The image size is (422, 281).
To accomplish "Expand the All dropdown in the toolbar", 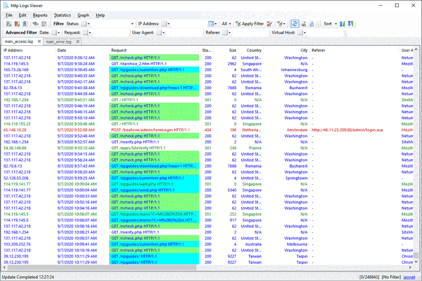I will [231, 24].
